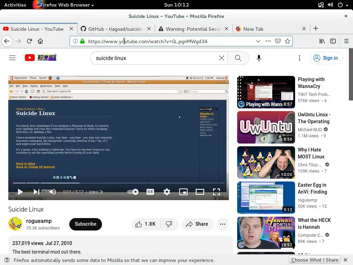Open YouTube settings three-dot menu

[300, 58]
